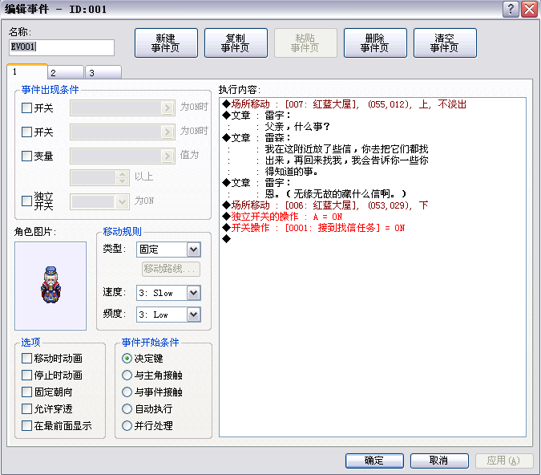Click the 删除事件页 button
The image size is (541, 475).
pos(375,43)
